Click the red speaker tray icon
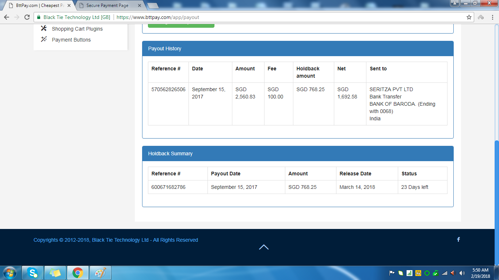 (453, 273)
